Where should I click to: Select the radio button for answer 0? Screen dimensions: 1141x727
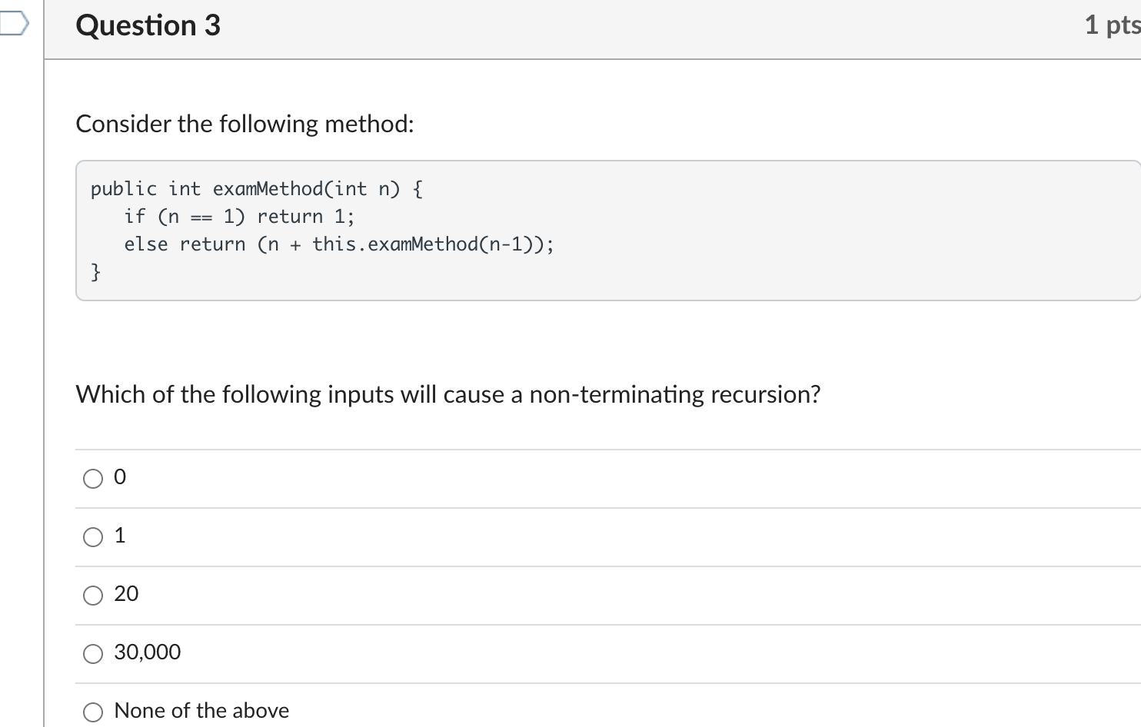[x=93, y=479]
